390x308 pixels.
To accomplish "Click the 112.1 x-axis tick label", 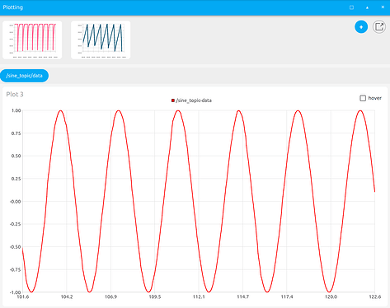I will 199,296.
